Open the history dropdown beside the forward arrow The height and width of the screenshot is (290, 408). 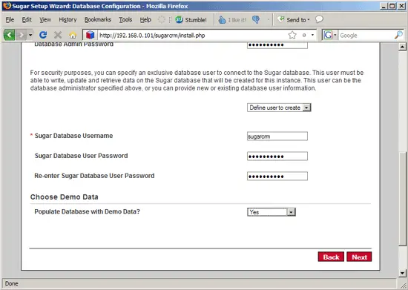coord(30,35)
